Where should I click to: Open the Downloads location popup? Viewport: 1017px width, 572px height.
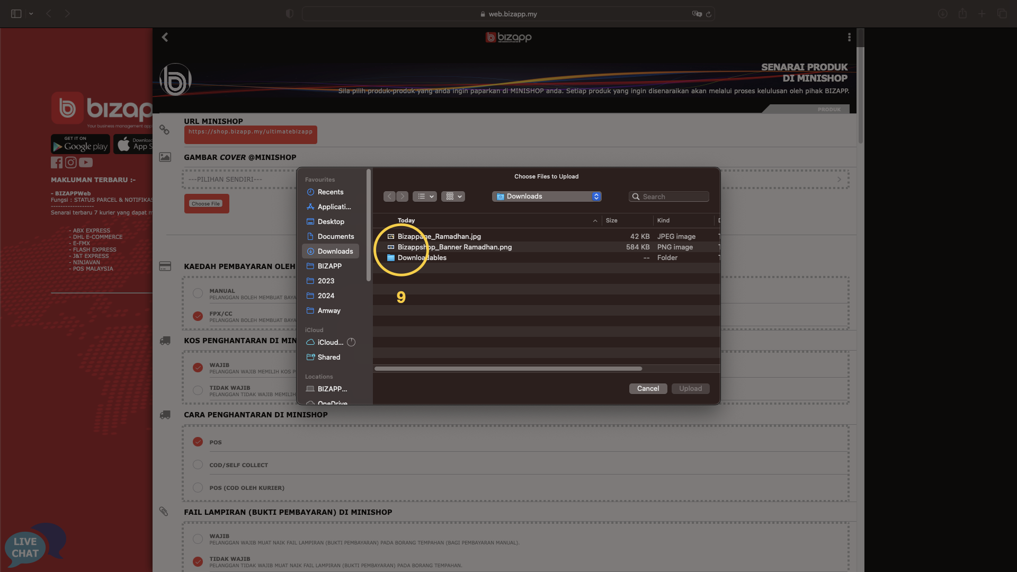point(547,196)
